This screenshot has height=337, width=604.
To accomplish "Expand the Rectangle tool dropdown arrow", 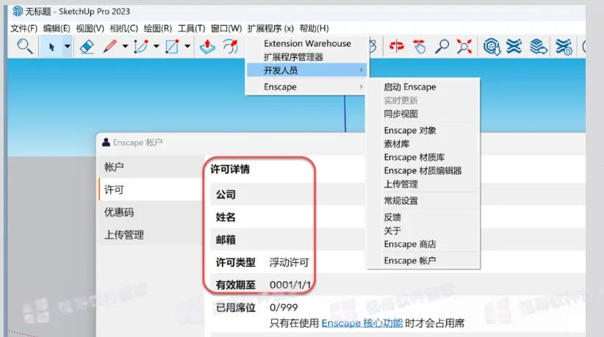I will [x=187, y=46].
